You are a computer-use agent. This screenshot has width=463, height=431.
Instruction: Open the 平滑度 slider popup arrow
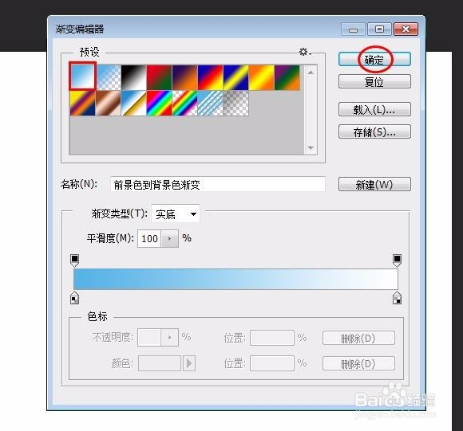coord(170,239)
